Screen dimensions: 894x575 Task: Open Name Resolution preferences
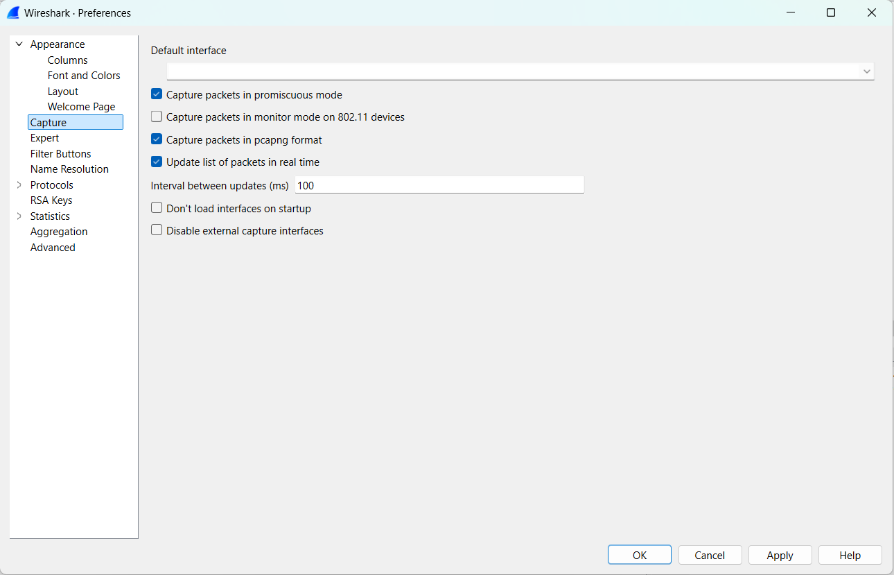click(x=69, y=169)
